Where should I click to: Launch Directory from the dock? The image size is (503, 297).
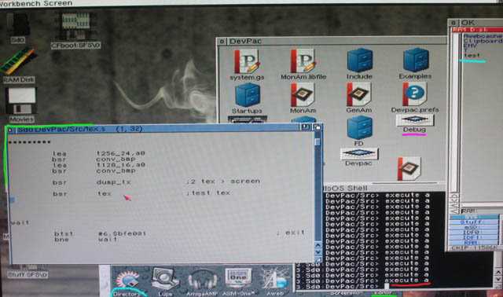point(127,283)
